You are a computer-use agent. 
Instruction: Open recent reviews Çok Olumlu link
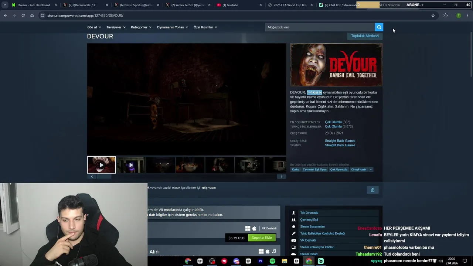[x=333, y=122]
